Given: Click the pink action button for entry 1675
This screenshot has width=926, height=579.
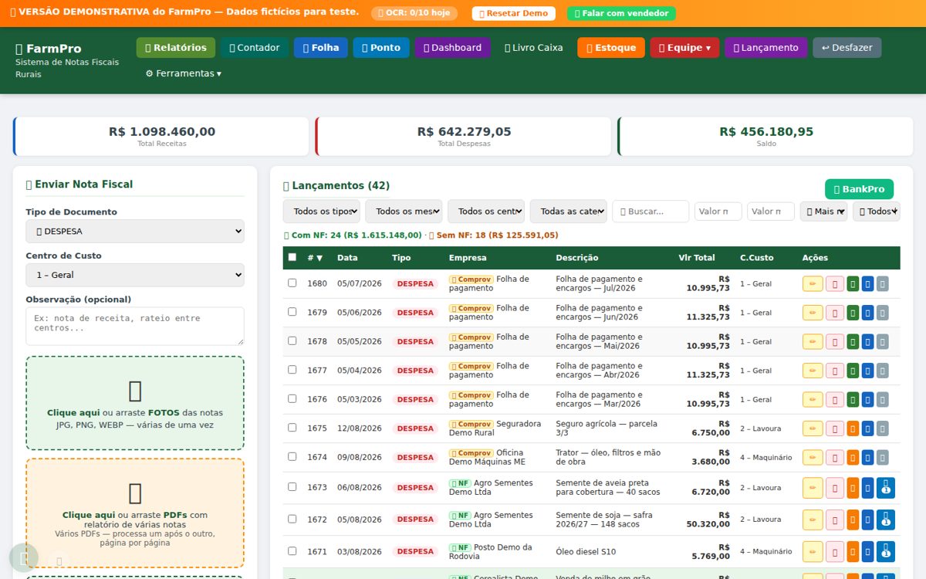Looking at the screenshot, I should (x=835, y=428).
